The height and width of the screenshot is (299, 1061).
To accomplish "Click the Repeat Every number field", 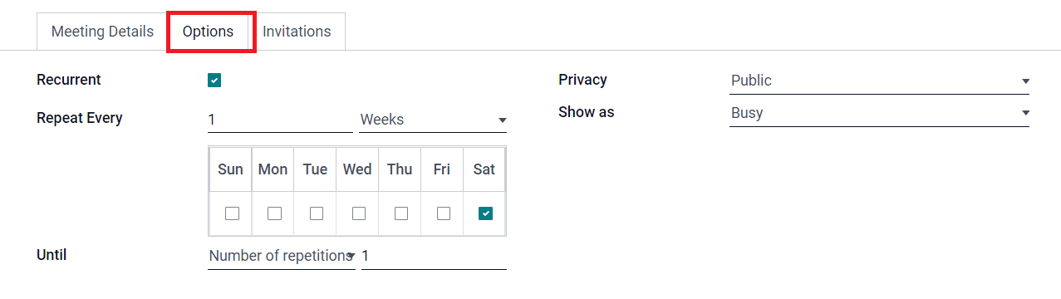I will (x=280, y=120).
